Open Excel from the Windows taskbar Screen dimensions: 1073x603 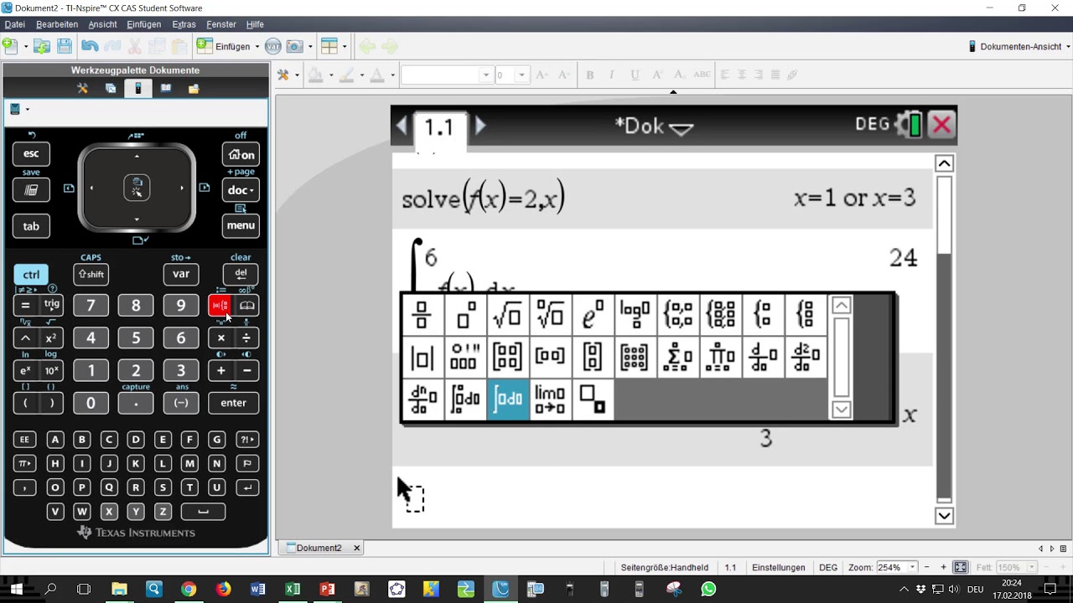tap(292, 589)
